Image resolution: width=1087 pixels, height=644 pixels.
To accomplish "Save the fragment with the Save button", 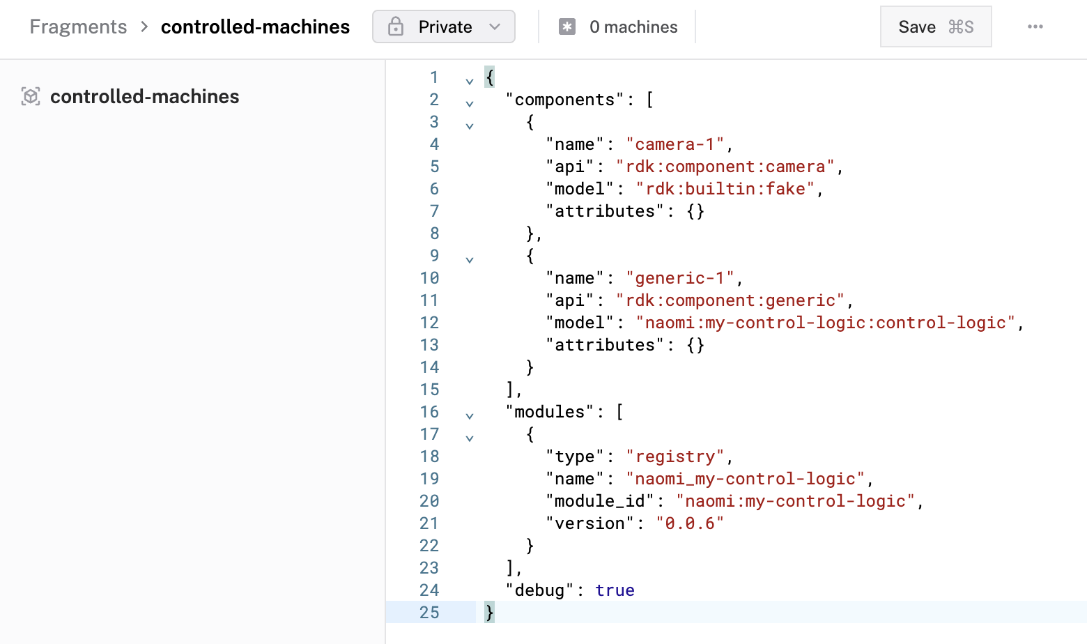I will [x=936, y=26].
